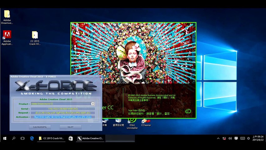Click the Creative Cloud logo on the splash screen
The image size is (266, 150).
[x=188, y=111]
